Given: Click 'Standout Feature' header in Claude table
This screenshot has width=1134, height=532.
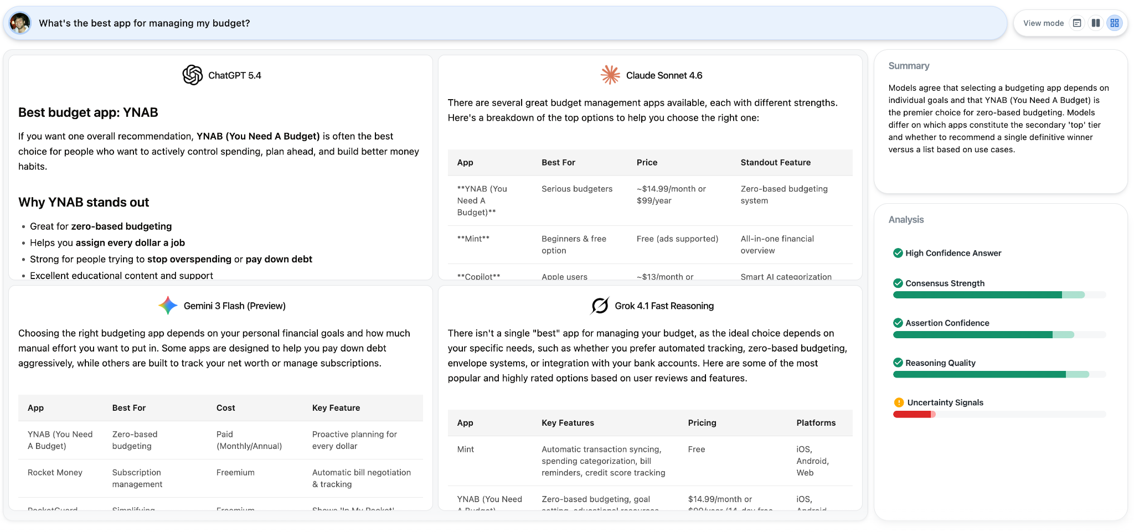Looking at the screenshot, I should coord(775,162).
